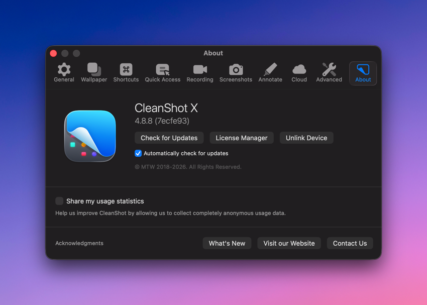The width and height of the screenshot is (427, 305).
Task: Click Visit our Website
Action: [289, 243]
